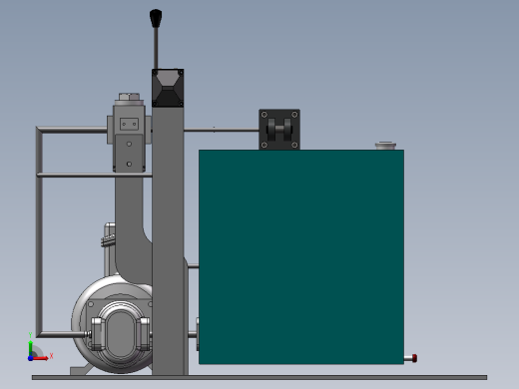The height and width of the screenshot is (389, 519).
Task: Click the red X axis of the triad
Action: [40, 358]
